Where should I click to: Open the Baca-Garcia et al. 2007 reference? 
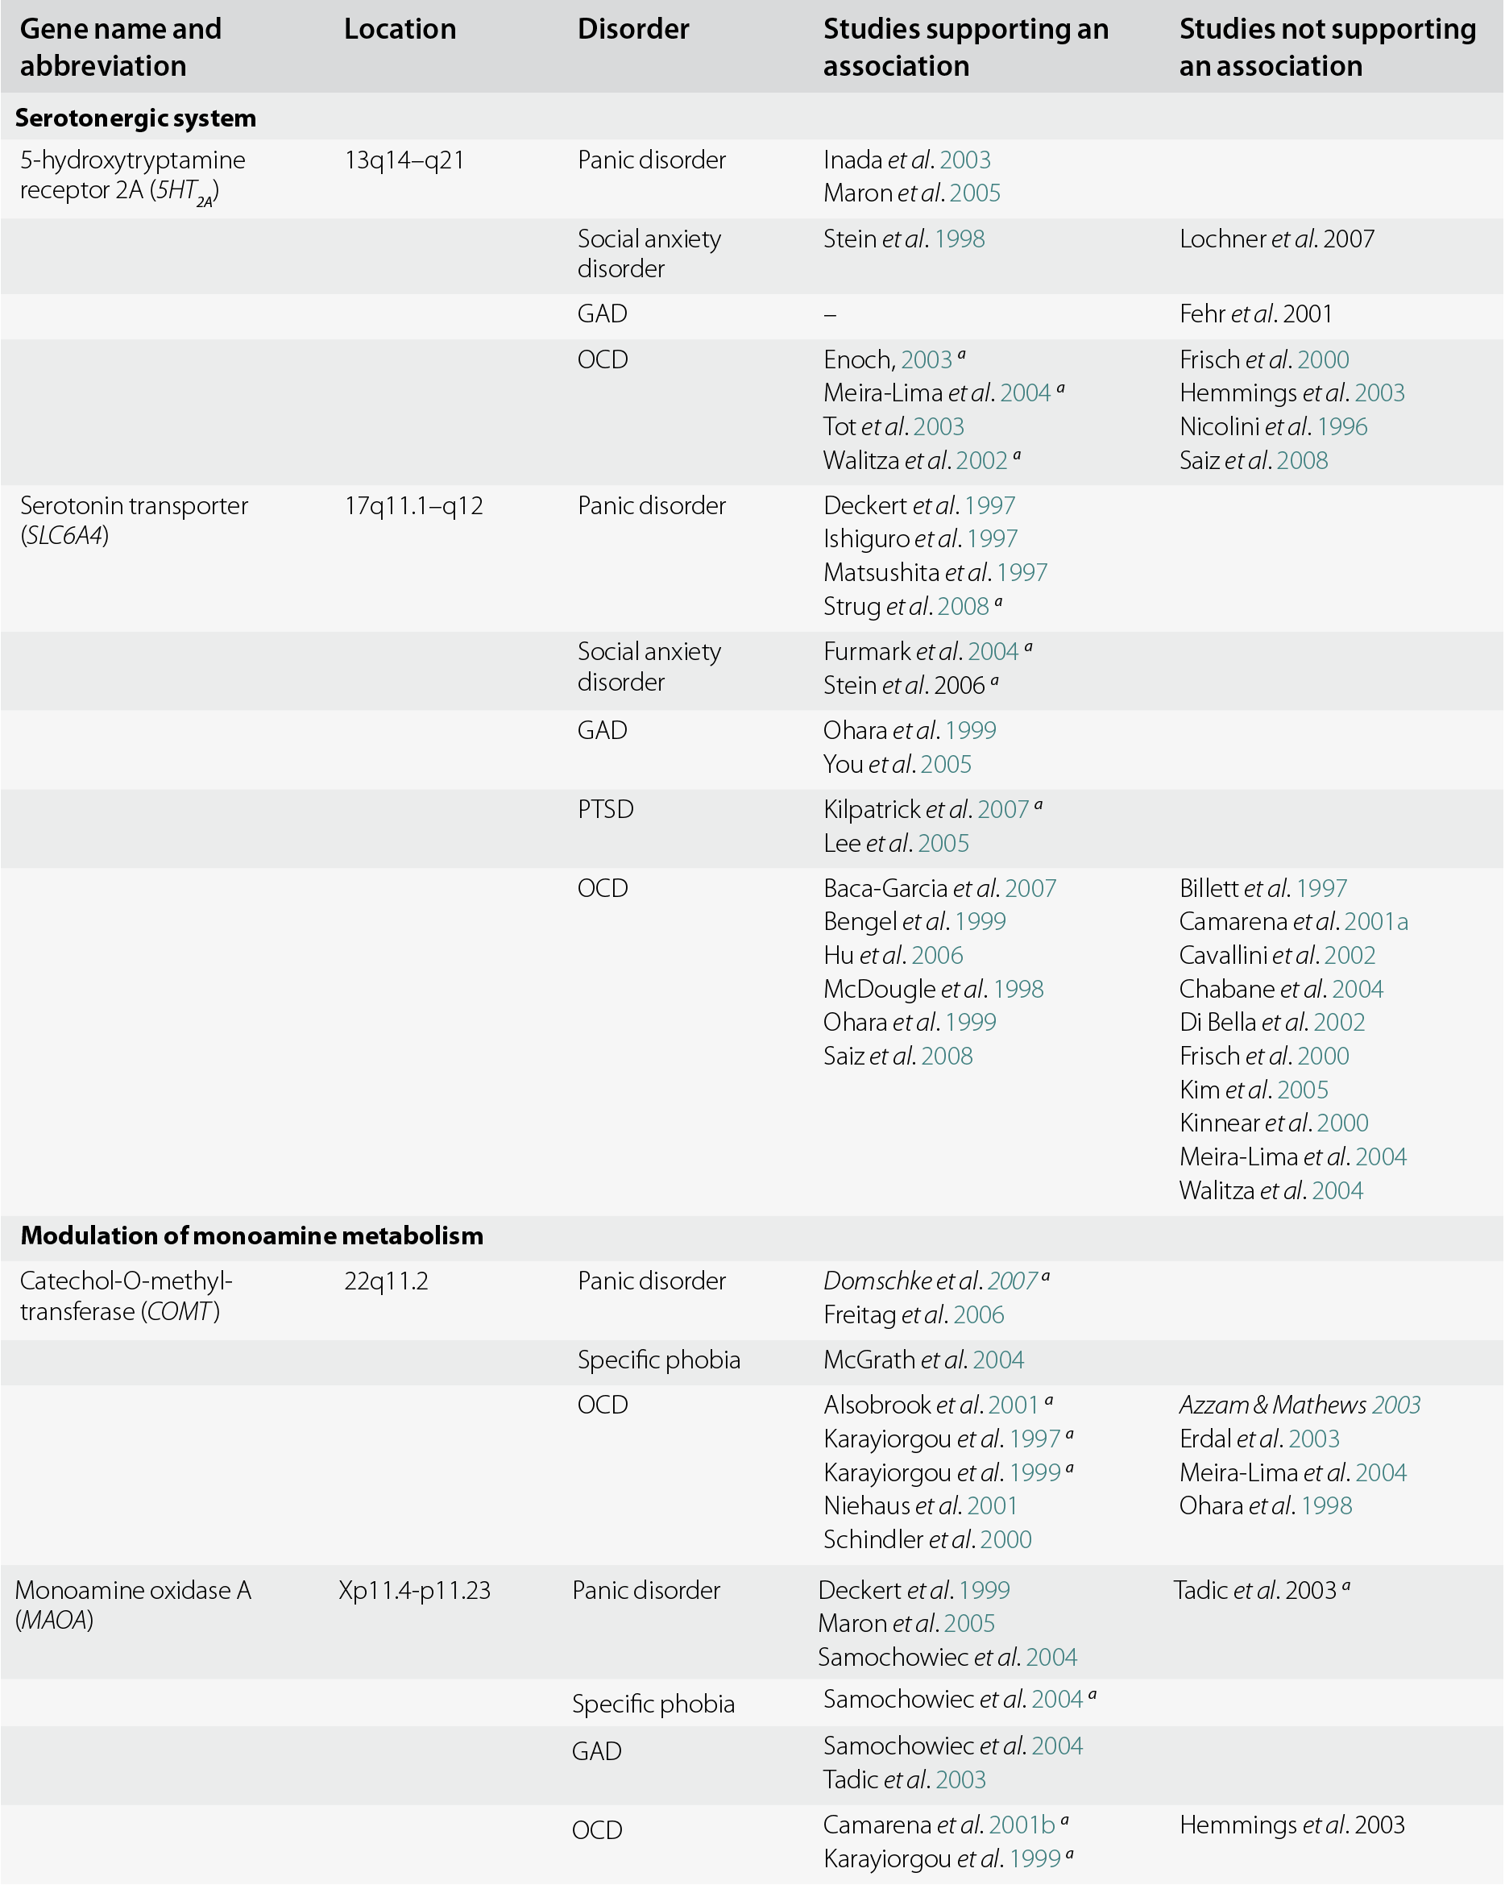coord(1030,889)
